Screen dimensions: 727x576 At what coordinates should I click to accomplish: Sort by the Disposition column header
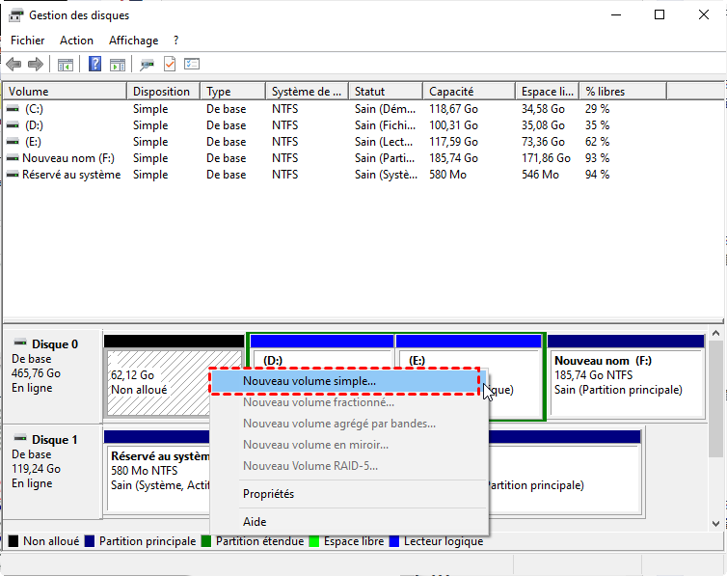(x=163, y=92)
